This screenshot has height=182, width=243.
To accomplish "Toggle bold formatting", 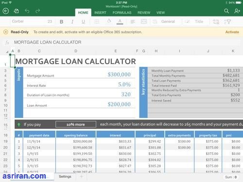I will pyautogui.click(x=62, y=22).
